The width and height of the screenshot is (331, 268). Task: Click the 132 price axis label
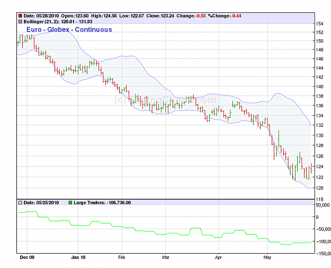(319, 125)
